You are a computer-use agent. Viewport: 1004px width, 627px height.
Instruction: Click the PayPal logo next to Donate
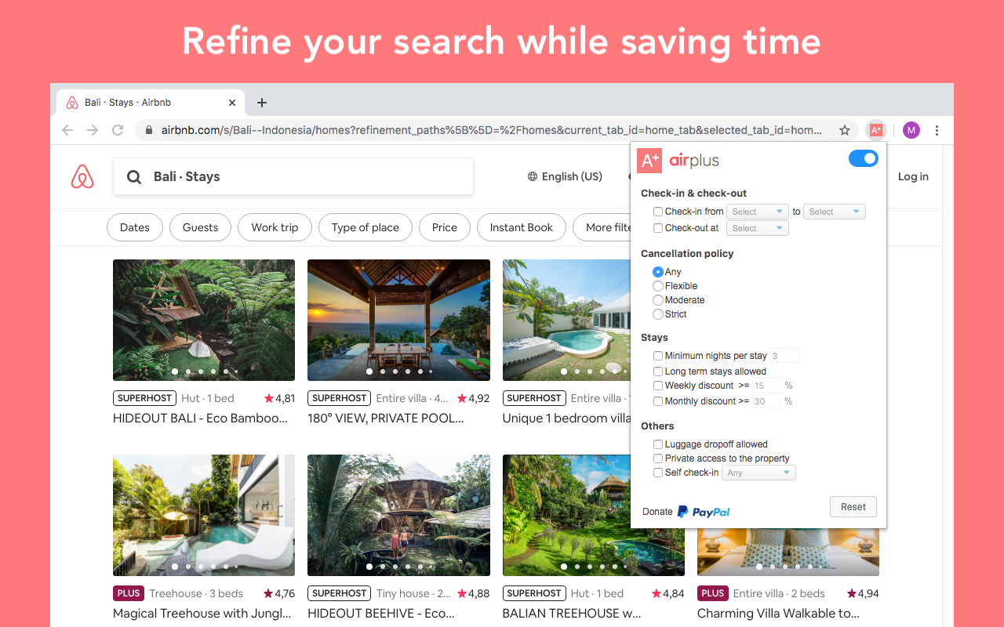click(703, 511)
